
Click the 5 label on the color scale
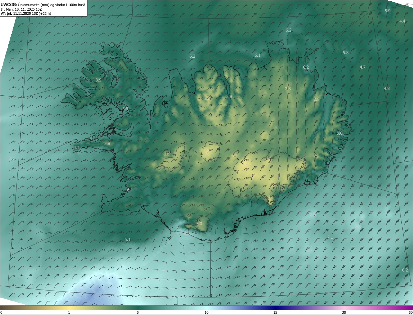[x=138, y=312]
